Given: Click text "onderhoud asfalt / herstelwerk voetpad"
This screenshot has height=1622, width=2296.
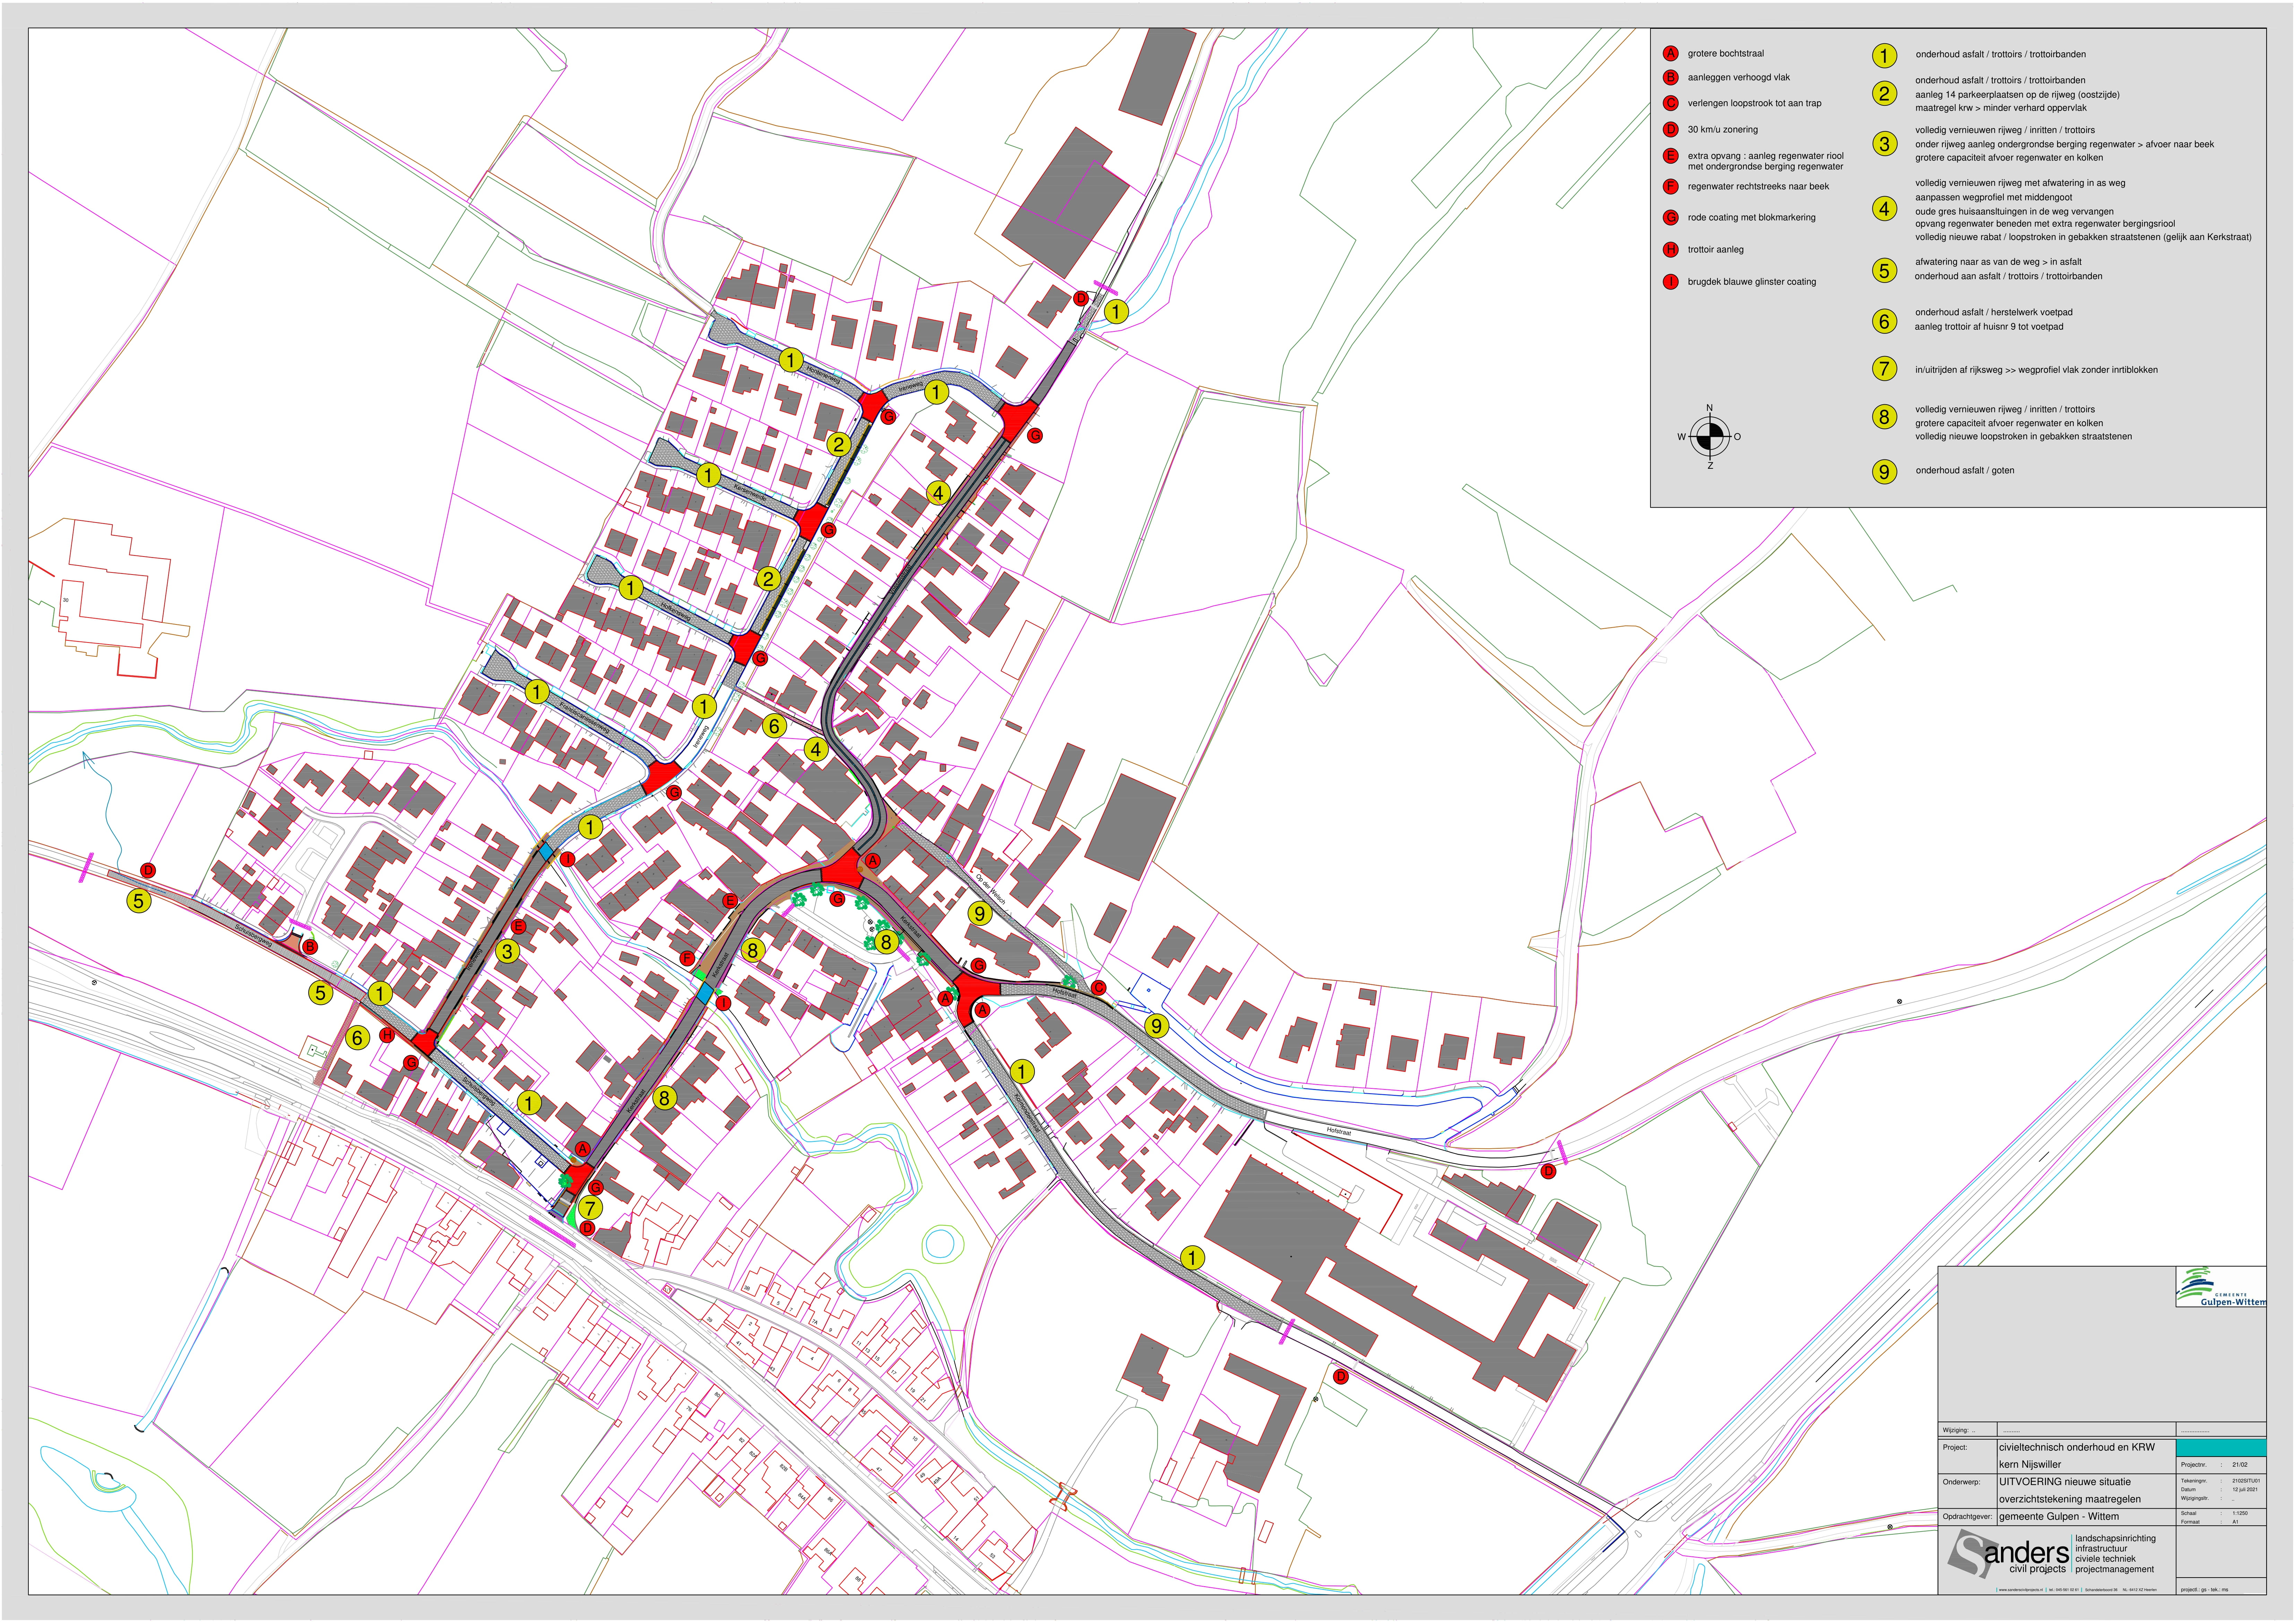Looking at the screenshot, I should tap(1994, 312).
